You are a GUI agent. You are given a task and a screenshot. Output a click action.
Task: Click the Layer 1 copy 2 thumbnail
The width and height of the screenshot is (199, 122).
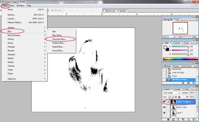coord(173,102)
